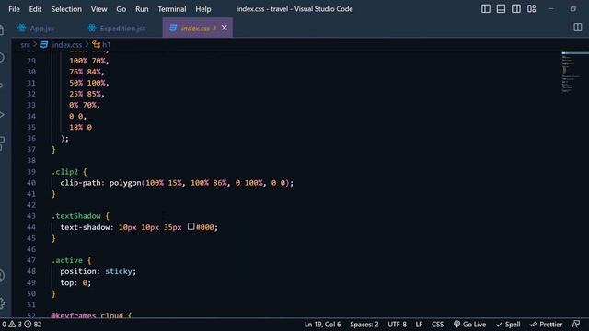This screenshot has height=331, width=589.
Task: Switch to the Expedition.jsx tab
Action: (x=117, y=29)
